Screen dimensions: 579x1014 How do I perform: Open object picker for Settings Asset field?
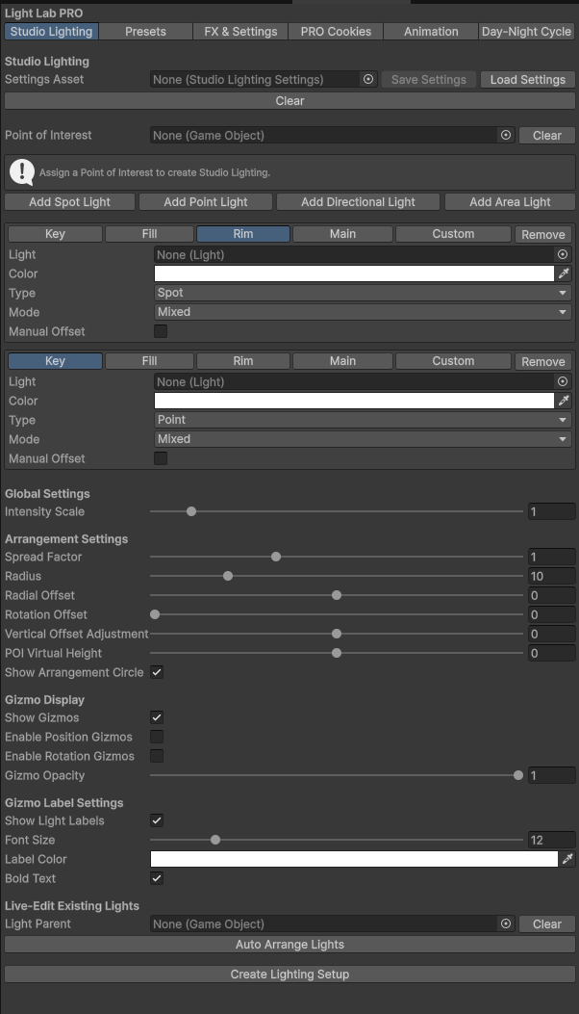tap(368, 80)
